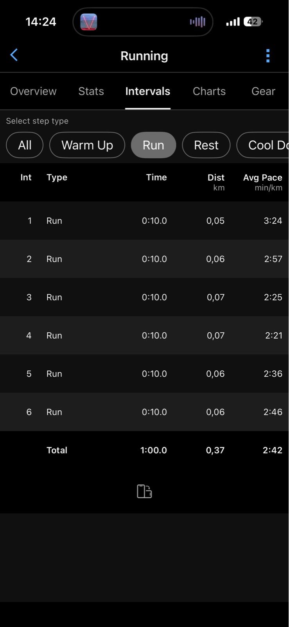Tap the battery indicator in status bar
Image resolution: width=289 pixels, height=627 pixels.
253,22
